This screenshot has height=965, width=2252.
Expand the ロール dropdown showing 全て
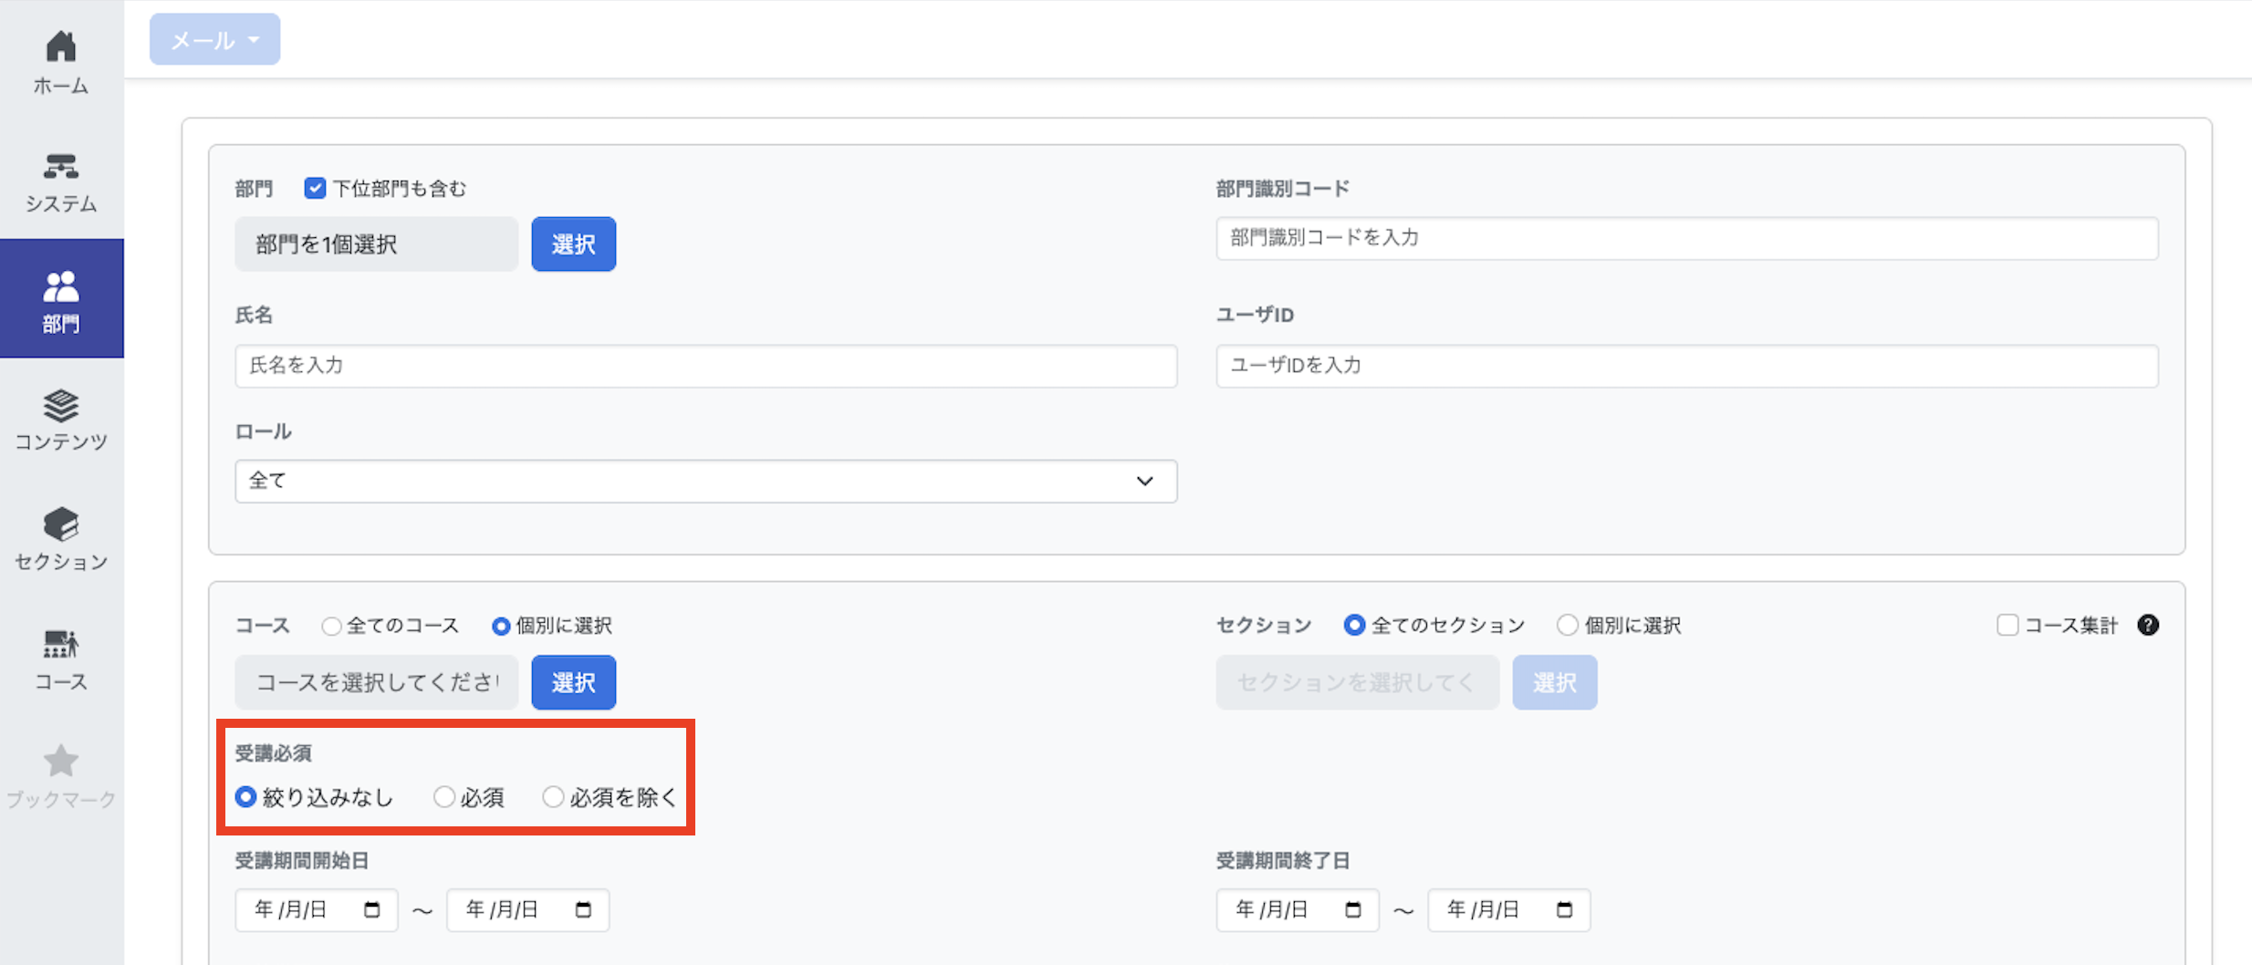[x=706, y=481]
